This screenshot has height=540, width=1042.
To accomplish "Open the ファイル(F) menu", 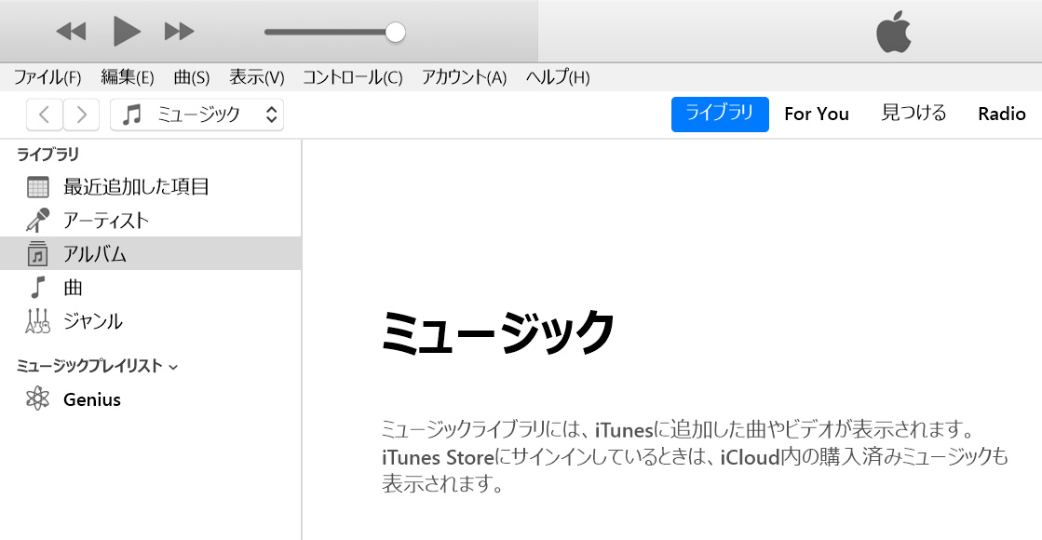I will (47, 77).
